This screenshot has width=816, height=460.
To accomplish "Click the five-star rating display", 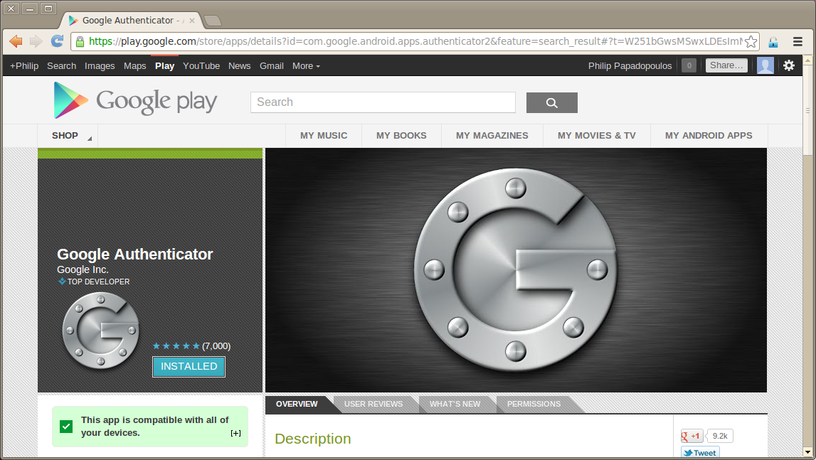I will click(176, 346).
